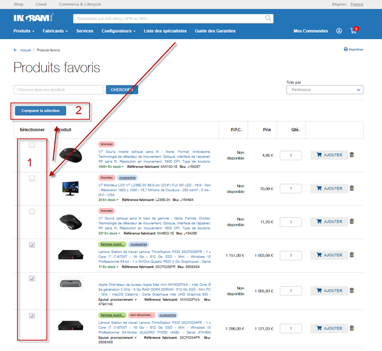This screenshot has height=351, width=382.
Task: Uncheck the Lenovo 30CF0034FR checkbox
Action: click(x=32, y=316)
